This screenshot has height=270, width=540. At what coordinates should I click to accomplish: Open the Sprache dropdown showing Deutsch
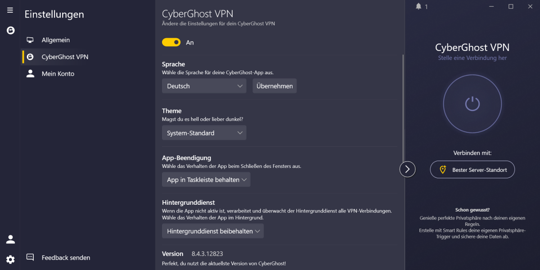pyautogui.click(x=204, y=85)
